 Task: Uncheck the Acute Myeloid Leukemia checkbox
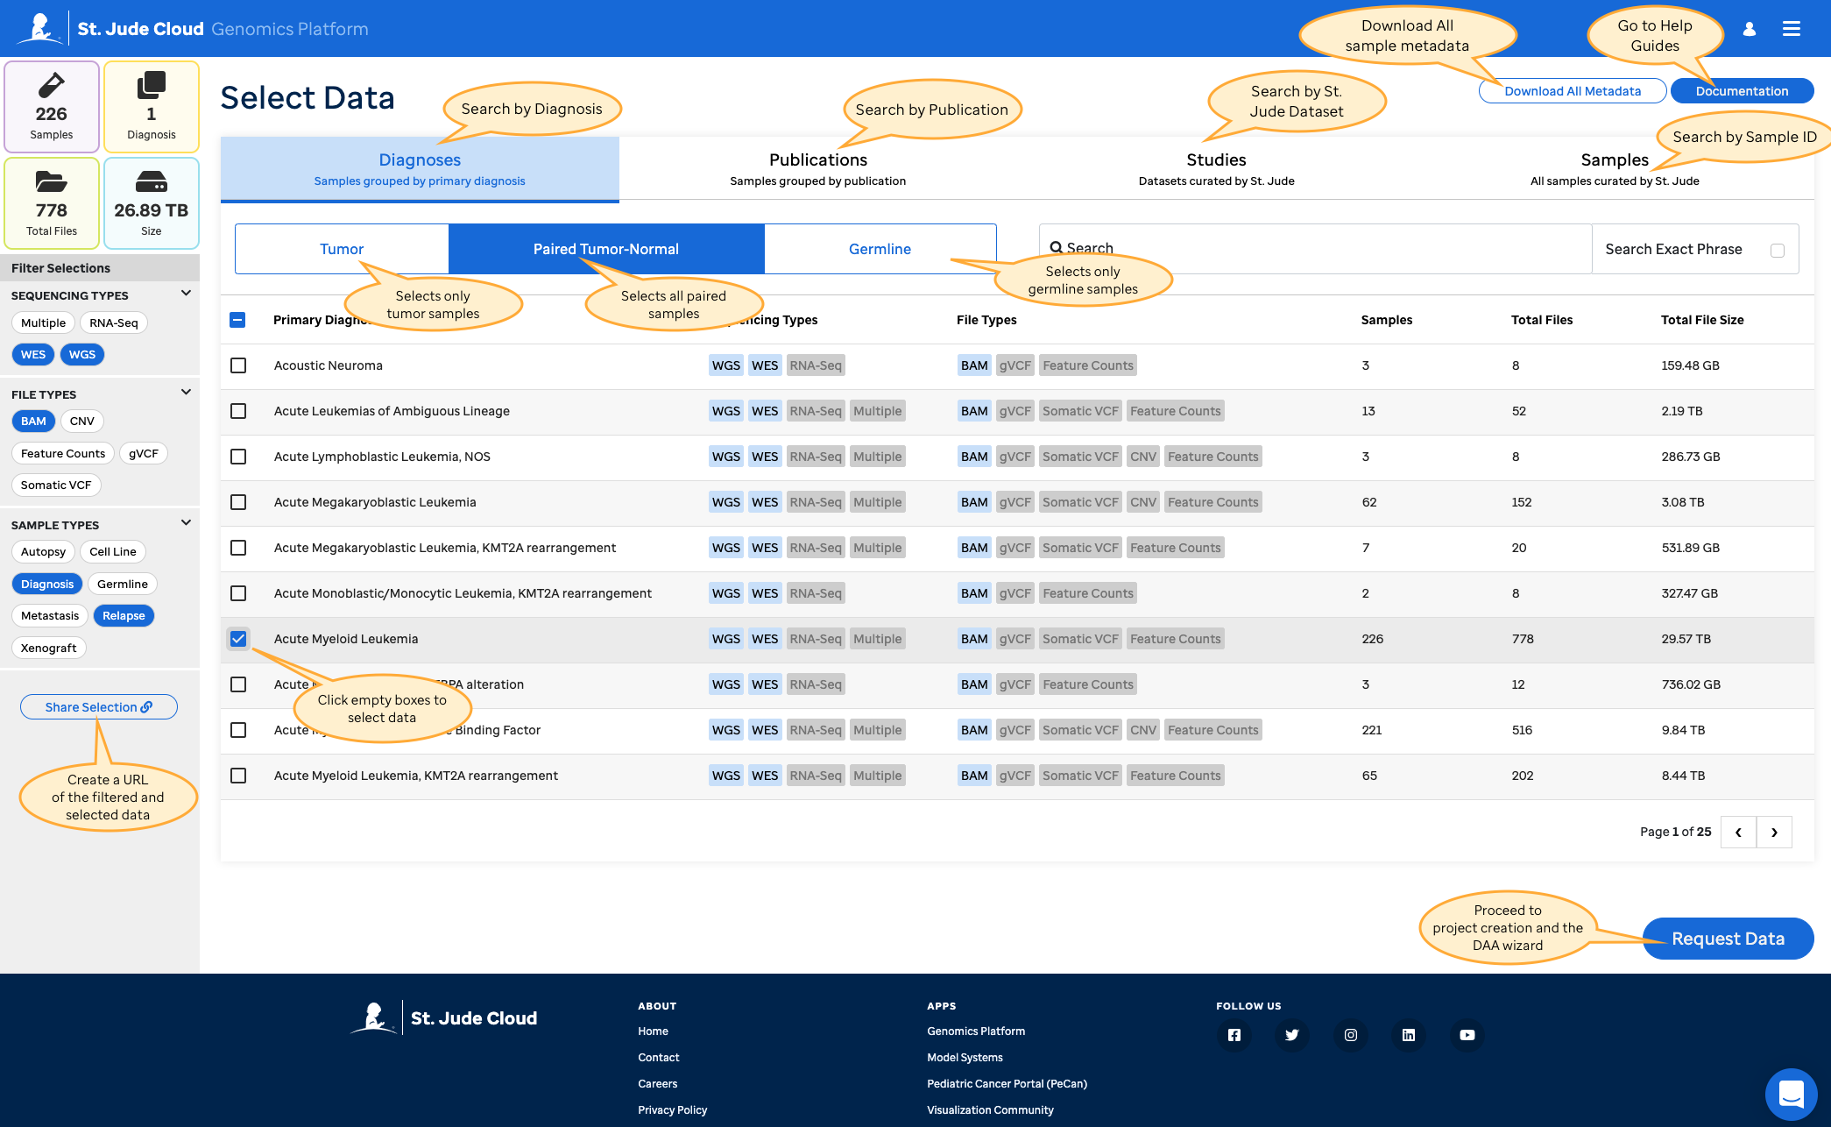pyautogui.click(x=238, y=639)
